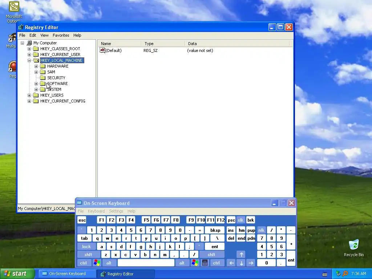Select the SYSTEM folder icon
The width and height of the screenshot is (372, 279).
click(x=43, y=89)
